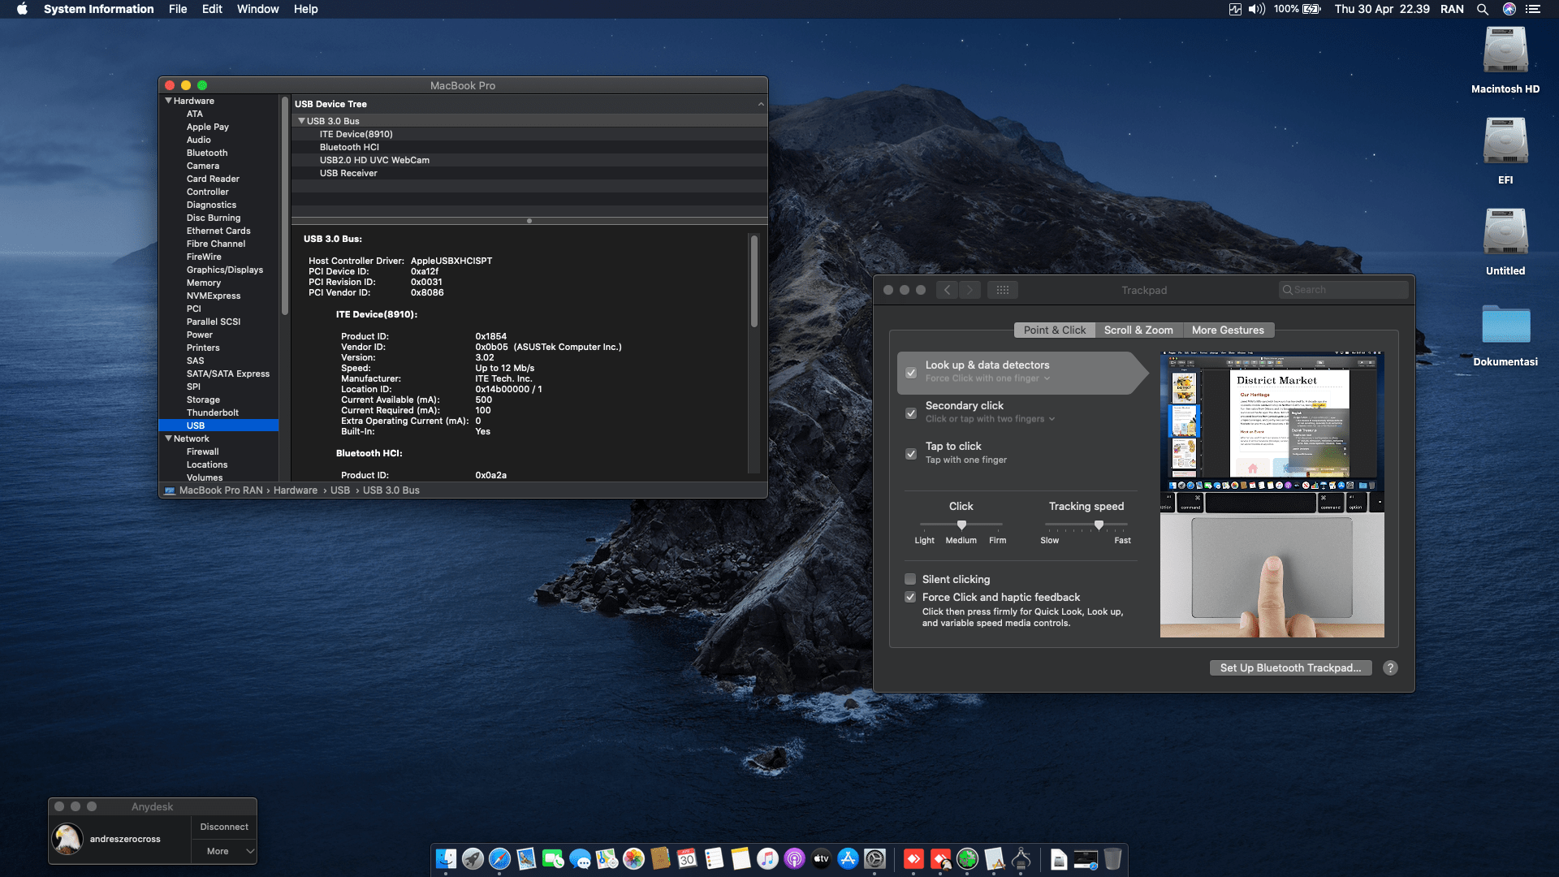Open System Preferences gear in dock
Image resolution: width=1559 pixels, height=877 pixels.
click(875, 858)
